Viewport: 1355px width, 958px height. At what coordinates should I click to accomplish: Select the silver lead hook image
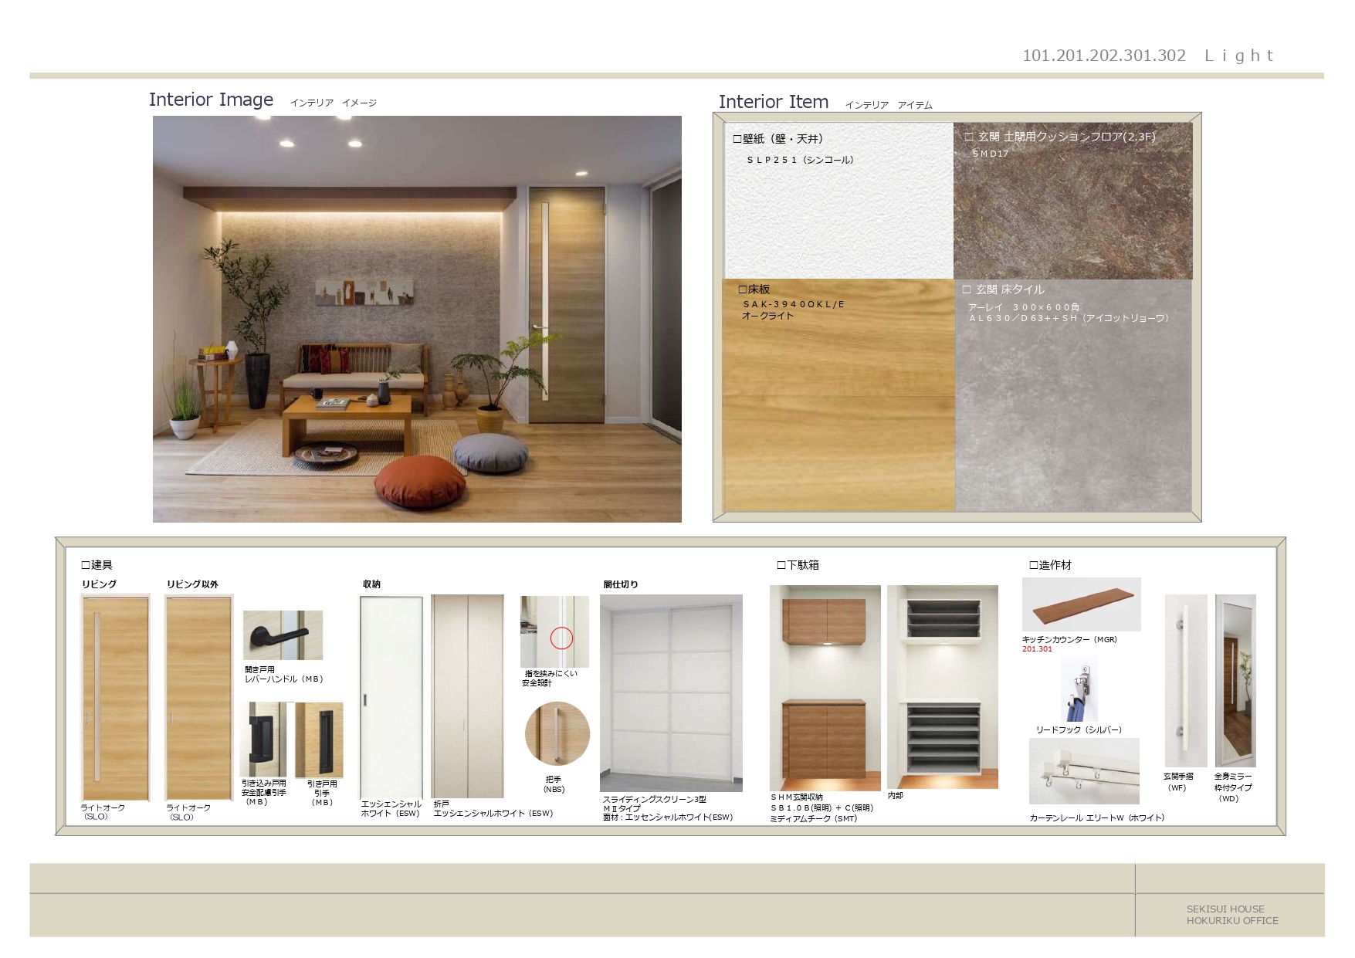1079,689
